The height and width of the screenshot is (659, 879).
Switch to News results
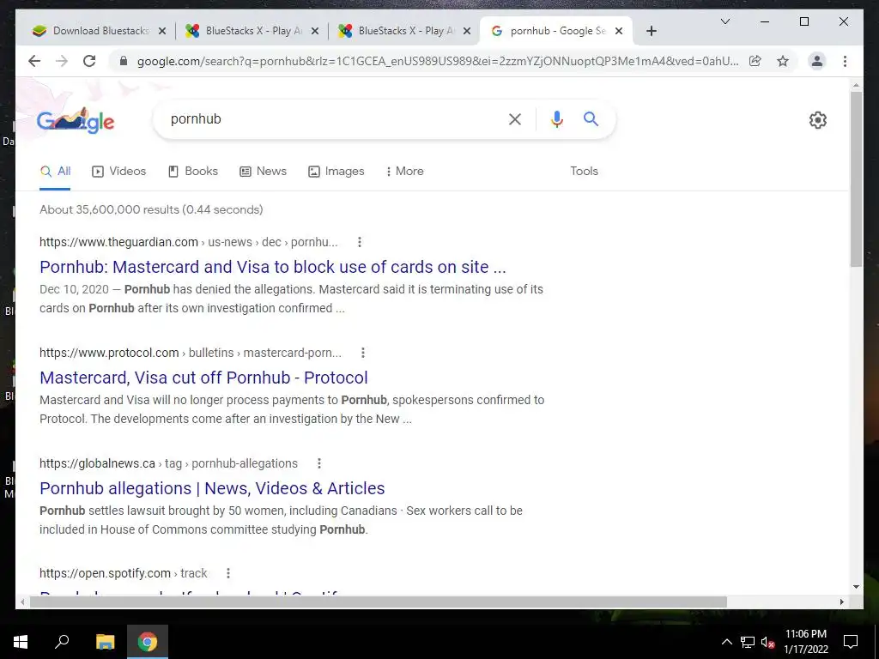click(x=263, y=172)
